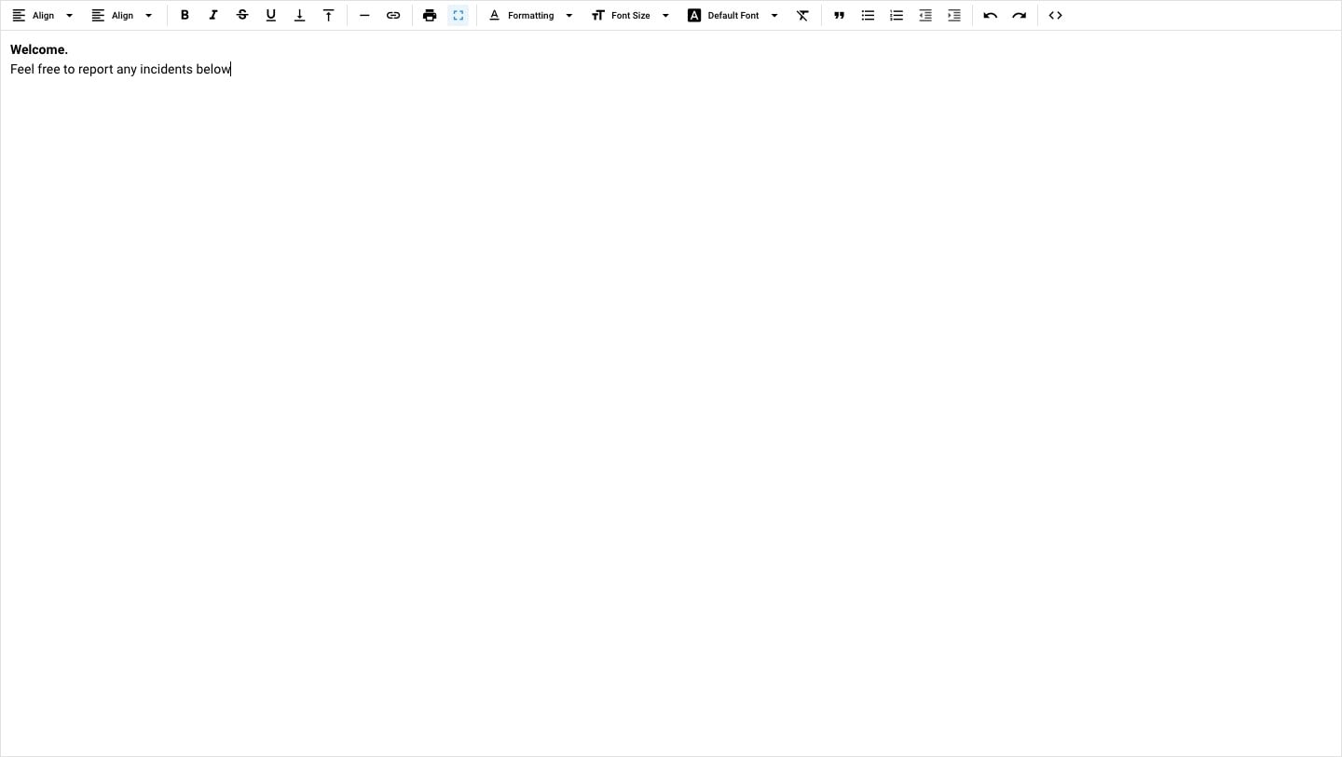The image size is (1342, 757).
Task: Toggle strikethrough formatting
Action: 242,16
